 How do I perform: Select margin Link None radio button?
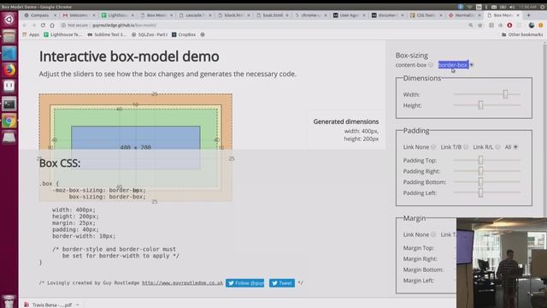tap(433, 234)
